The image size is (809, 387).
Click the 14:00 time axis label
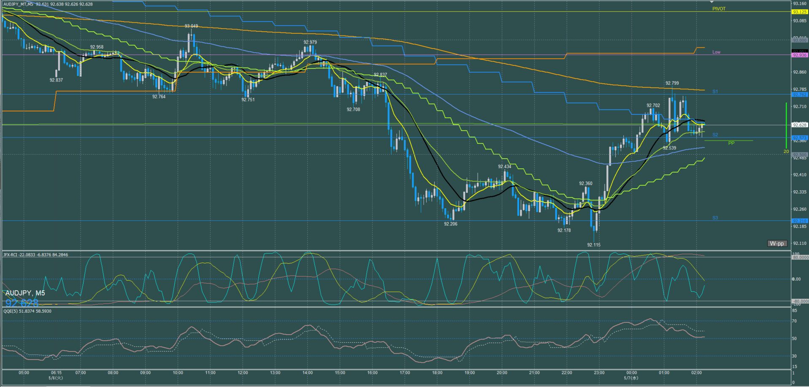point(307,373)
